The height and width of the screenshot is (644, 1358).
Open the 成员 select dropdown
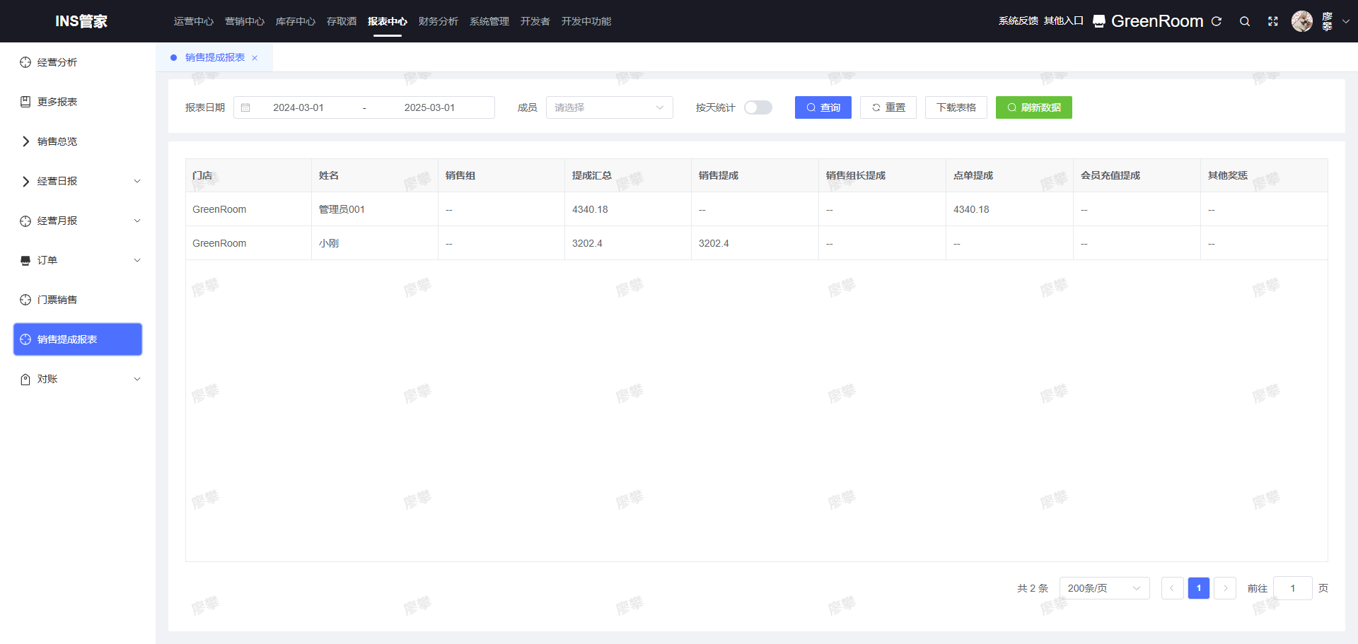pyautogui.click(x=609, y=107)
